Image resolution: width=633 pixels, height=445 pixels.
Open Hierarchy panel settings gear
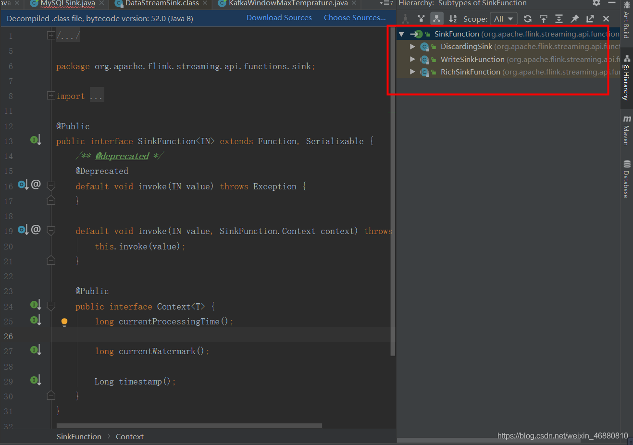(596, 3)
